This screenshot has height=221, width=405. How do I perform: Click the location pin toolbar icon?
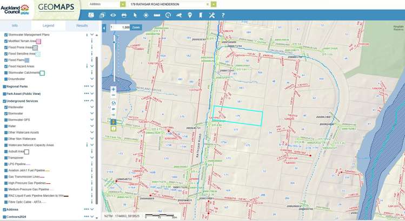point(190,15)
